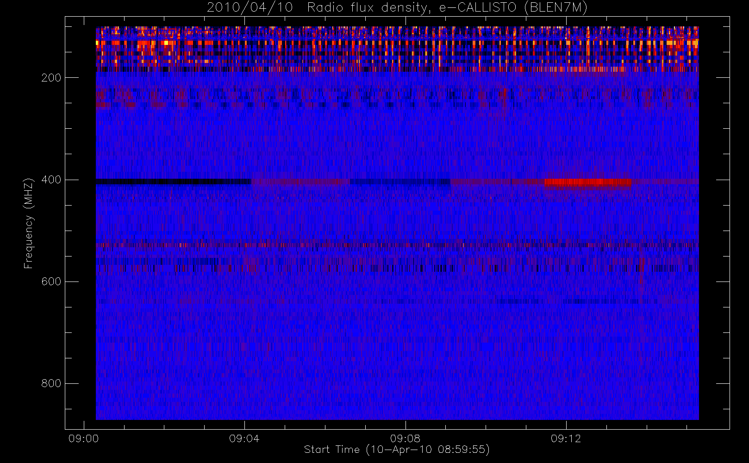The height and width of the screenshot is (463, 749).
Task: Click the "09:00" time tick label
Action: (84, 438)
